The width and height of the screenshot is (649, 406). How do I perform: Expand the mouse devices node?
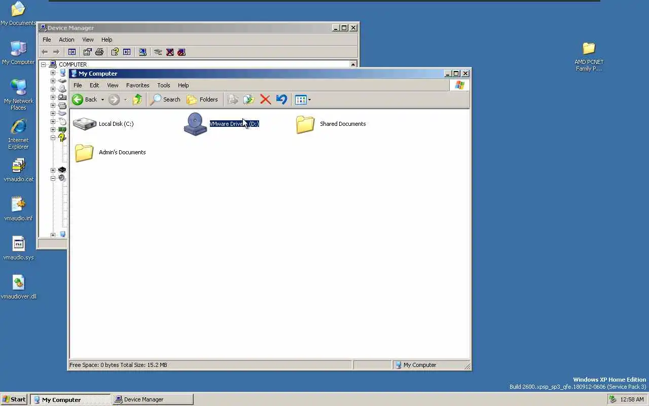[53, 121]
